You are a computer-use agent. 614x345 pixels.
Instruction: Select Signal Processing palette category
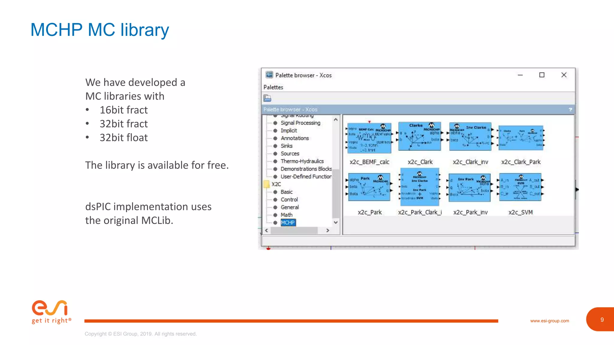[x=300, y=123]
